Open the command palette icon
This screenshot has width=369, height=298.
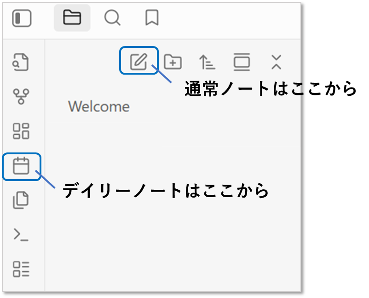pos(21,234)
